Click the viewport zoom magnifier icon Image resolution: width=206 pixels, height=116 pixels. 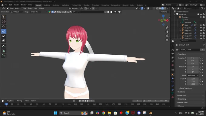click(x=167, y=28)
